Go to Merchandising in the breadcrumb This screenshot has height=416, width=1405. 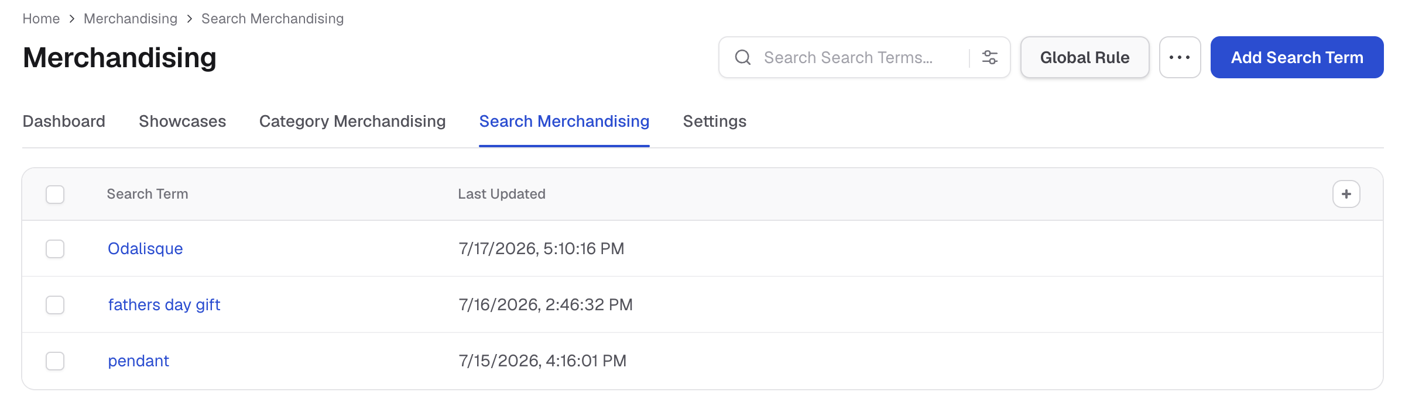131,19
